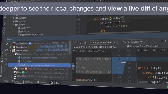Screen dimensions: 168x94
Task: Jump to next difference with down arrow
Action: [80, 43]
